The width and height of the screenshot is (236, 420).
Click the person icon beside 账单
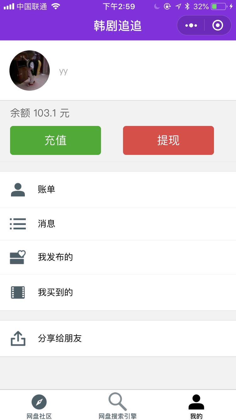[x=18, y=190]
